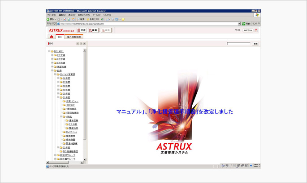Viewport: 307px width, 183px height.
Task: Open the 環境側面 folder link
Action: pos(70,140)
